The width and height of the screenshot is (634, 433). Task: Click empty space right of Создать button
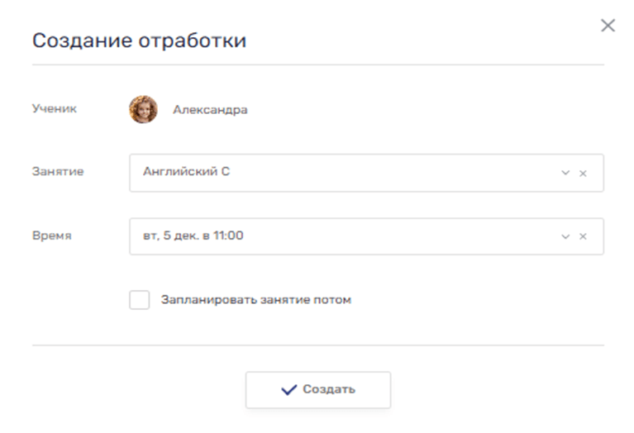(x=496, y=390)
